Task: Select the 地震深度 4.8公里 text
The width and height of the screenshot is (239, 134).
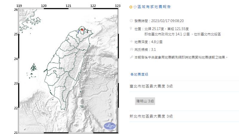Action: (148, 42)
